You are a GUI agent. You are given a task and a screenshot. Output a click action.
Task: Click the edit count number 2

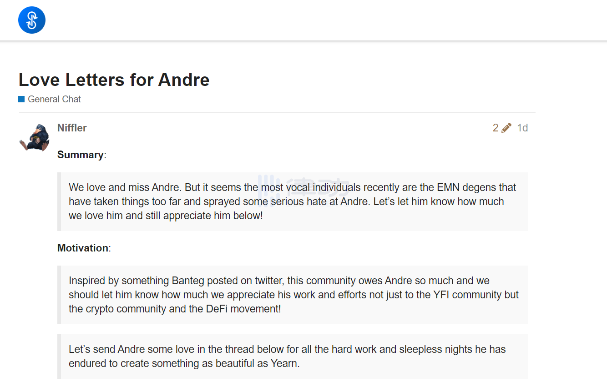496,128
